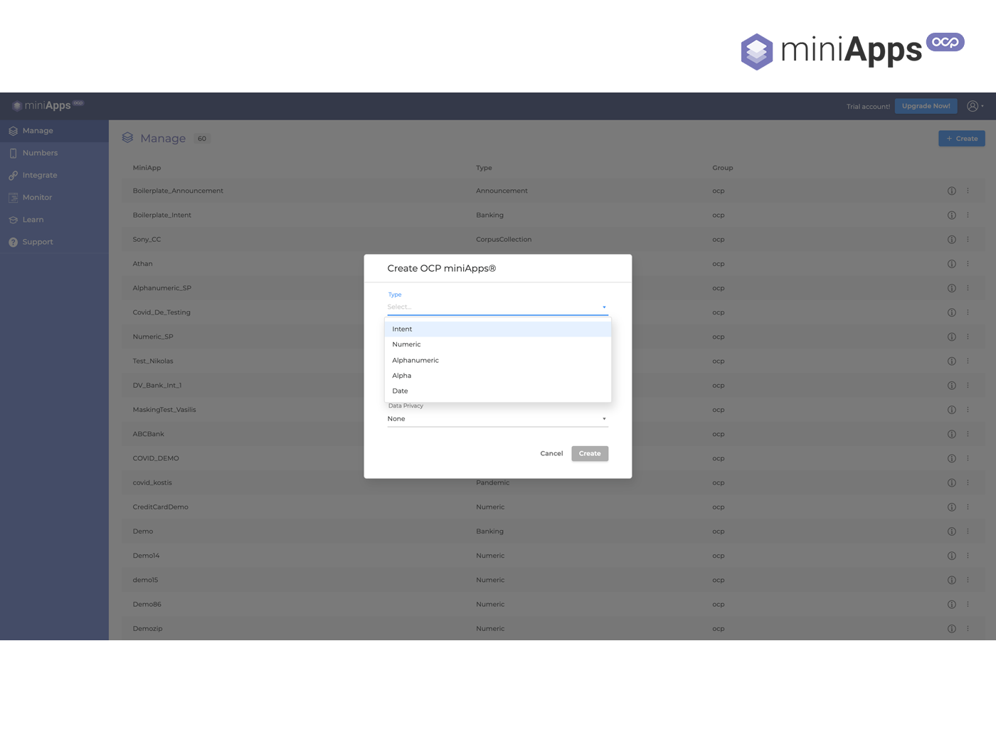Show info for Boilerplate_Announcement
996x747 pixels.
[951, 191]
